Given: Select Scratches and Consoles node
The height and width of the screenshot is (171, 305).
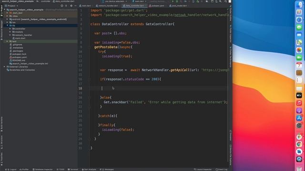Looking at the screenshot, I should coord(20,70).
